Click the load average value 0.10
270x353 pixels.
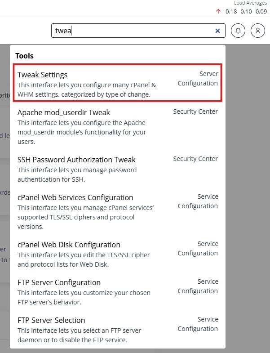(246, 12)
